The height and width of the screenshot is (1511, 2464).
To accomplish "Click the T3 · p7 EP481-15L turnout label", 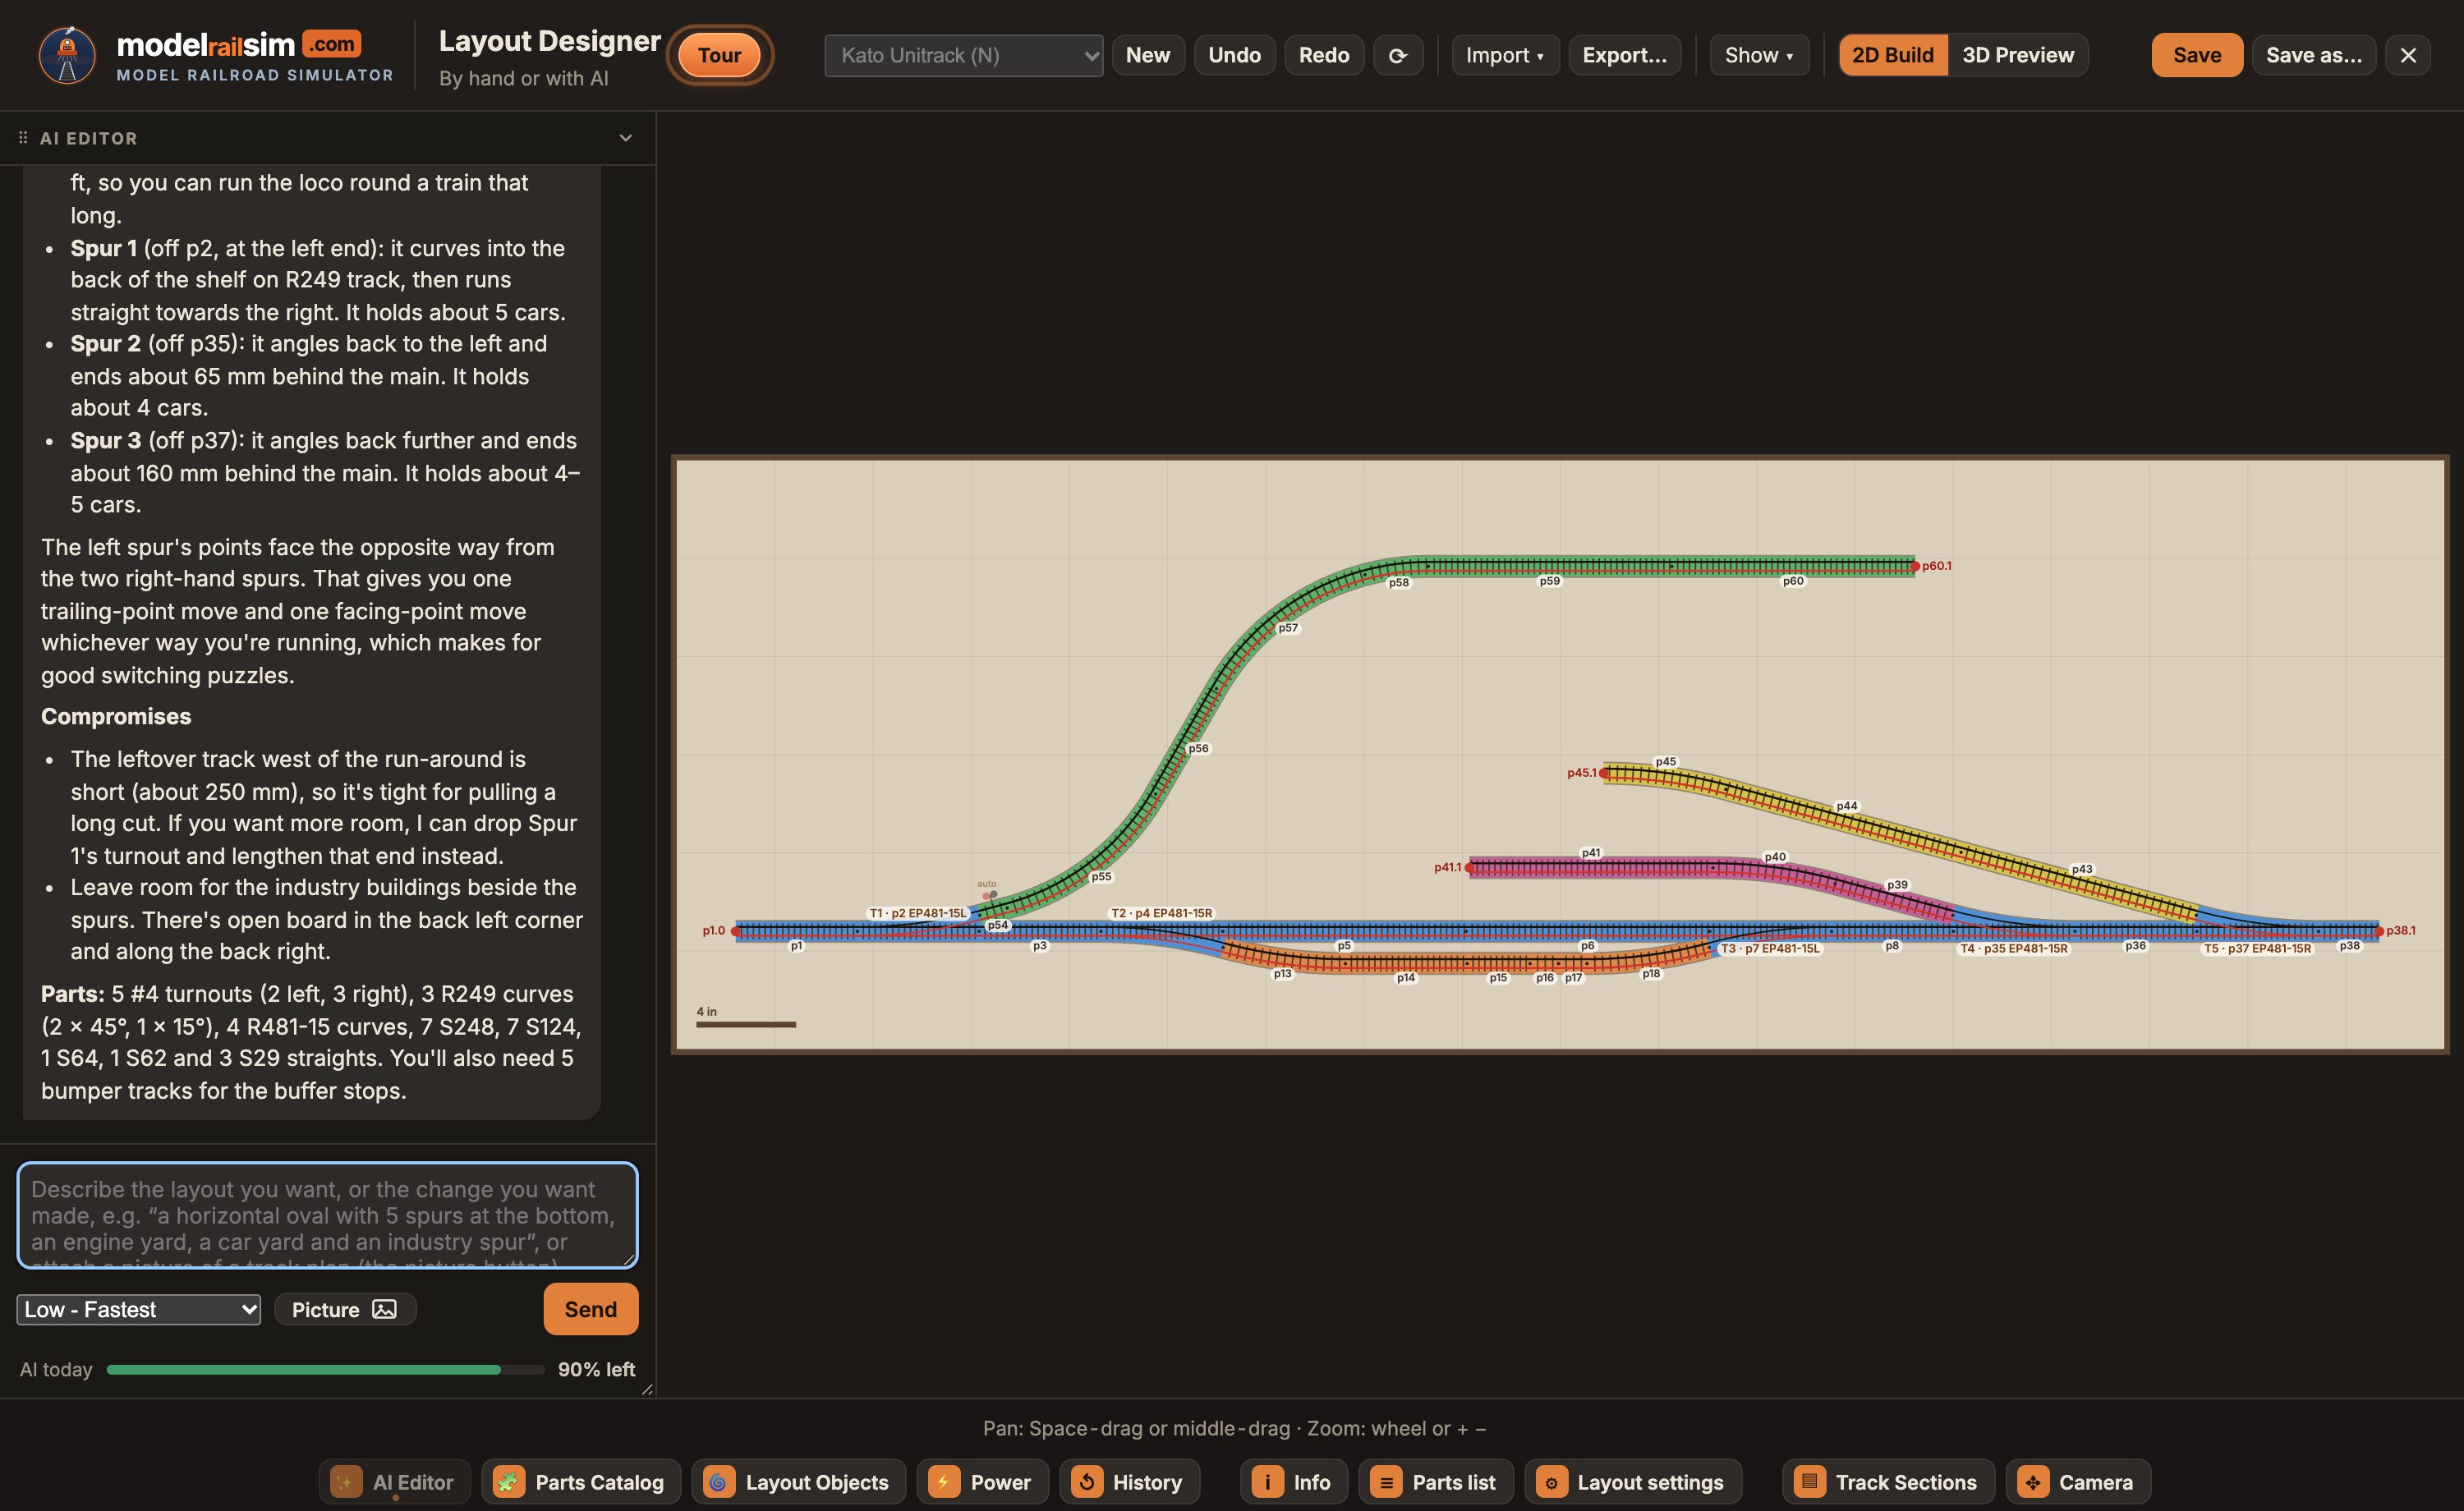I will [1770, 948].
